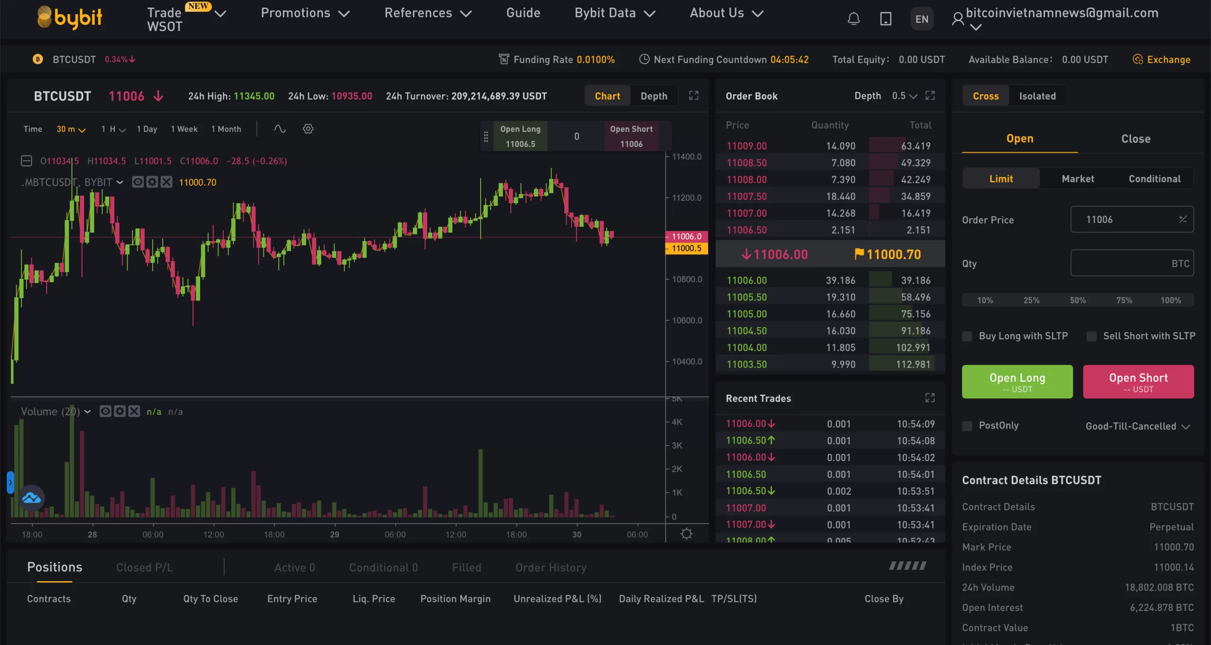Select the Open order tab
The image size is (1211, 645).
(x=1020, y=138)
